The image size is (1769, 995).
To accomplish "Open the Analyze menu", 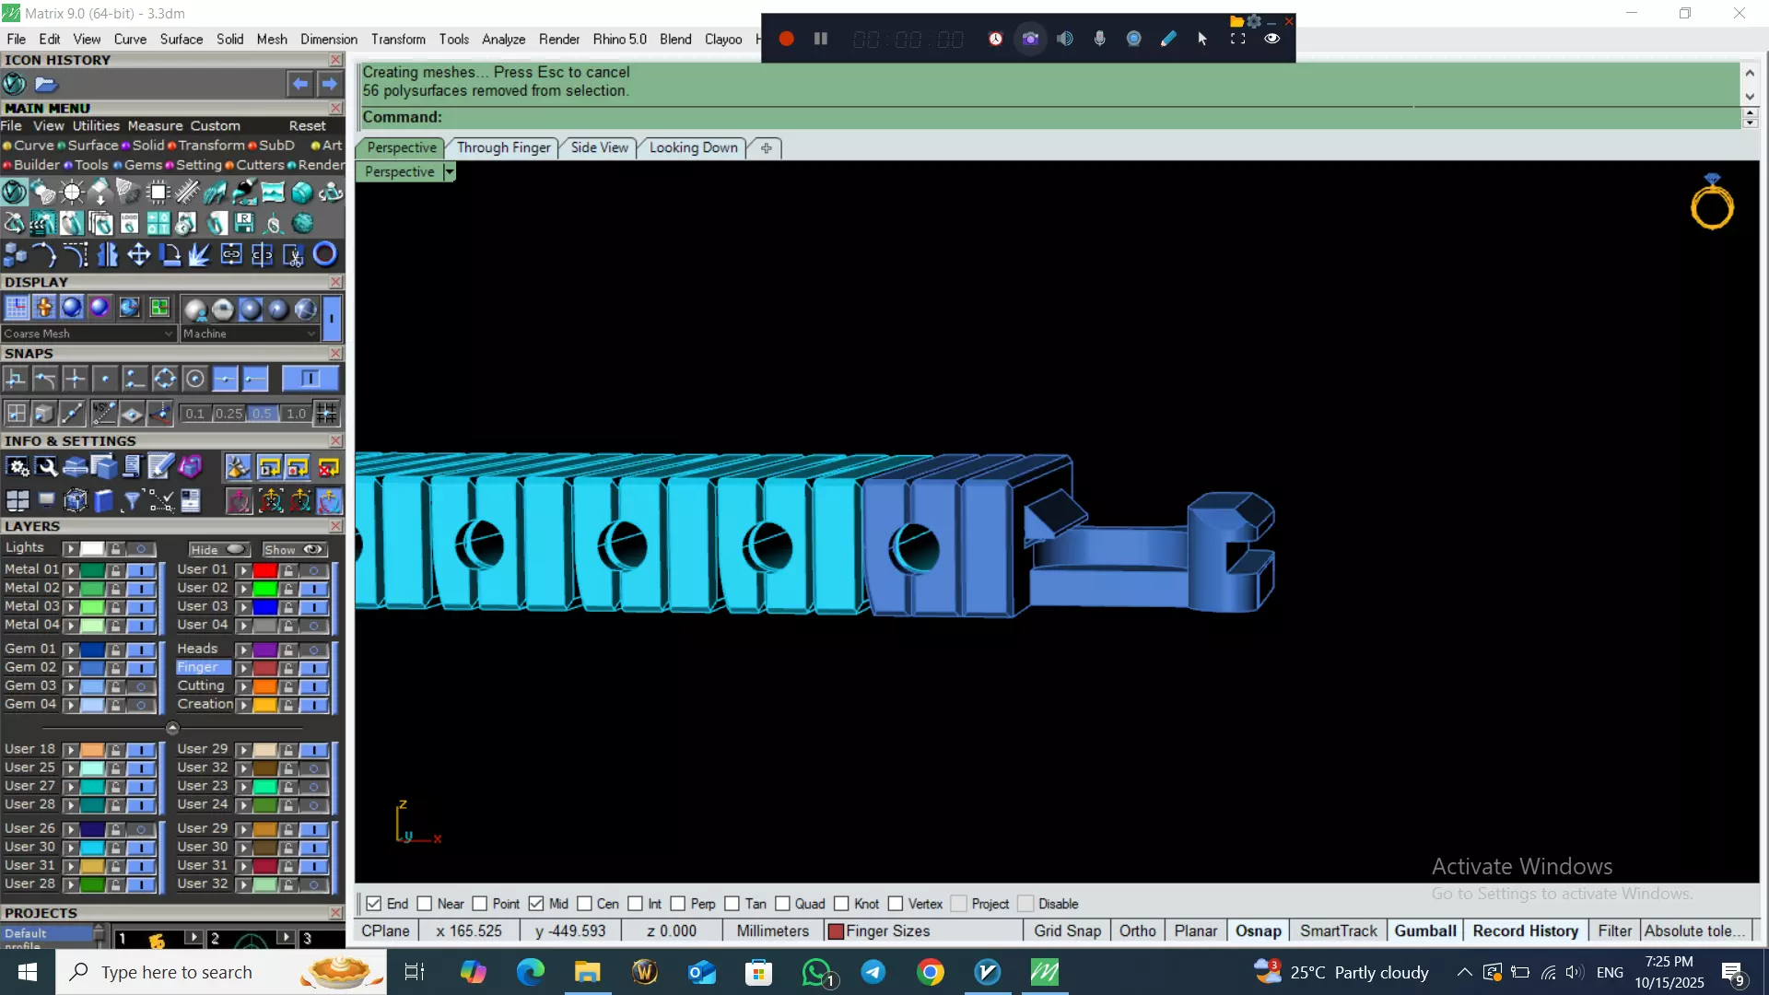I will pos(503,39).
